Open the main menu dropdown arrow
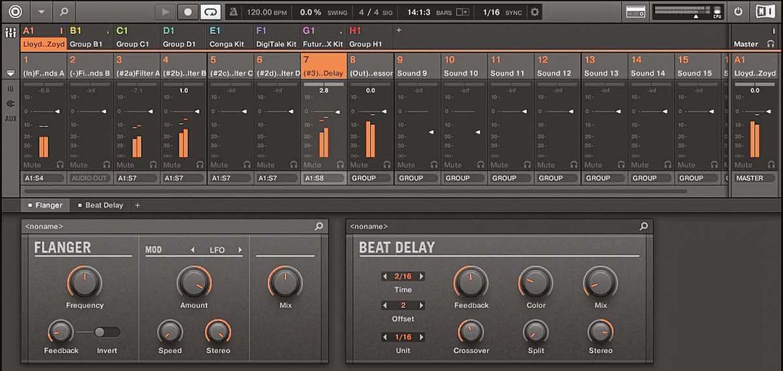This screenshot has height=371, width=783. tap(41, 11)
